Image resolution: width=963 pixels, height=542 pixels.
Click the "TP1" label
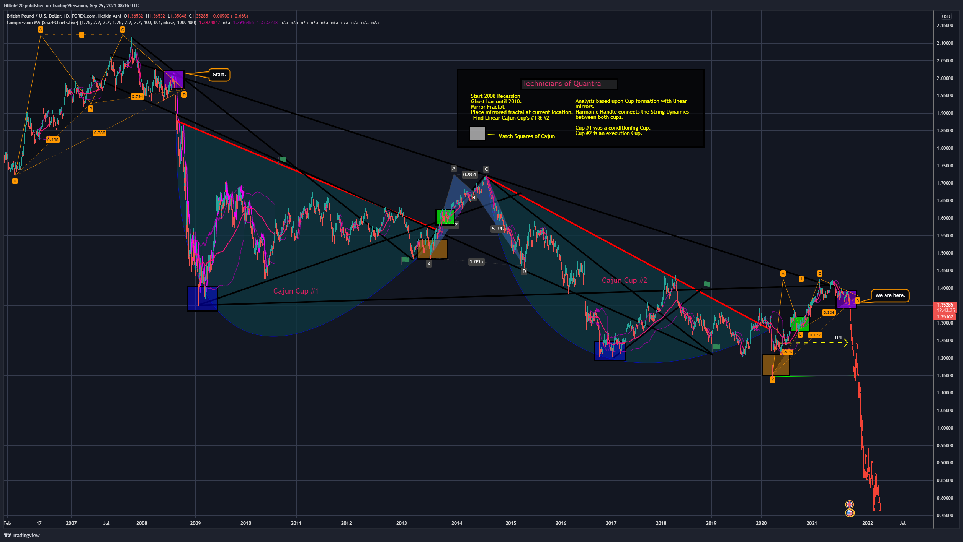[838, 338]
